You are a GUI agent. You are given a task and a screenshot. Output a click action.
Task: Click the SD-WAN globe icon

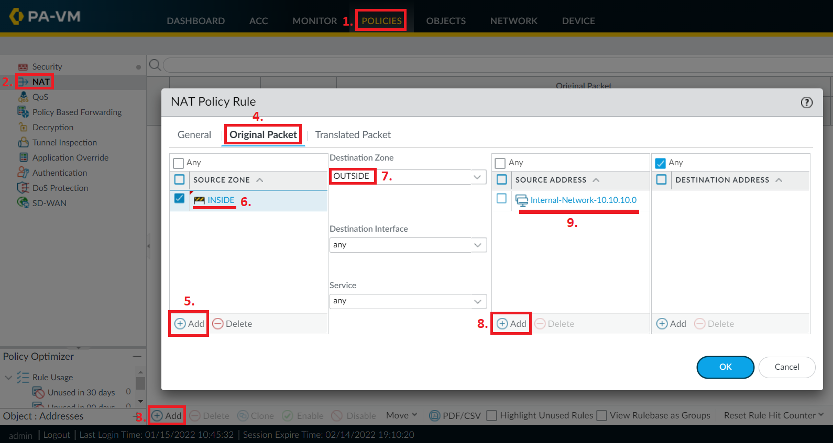tap(23, 202)
